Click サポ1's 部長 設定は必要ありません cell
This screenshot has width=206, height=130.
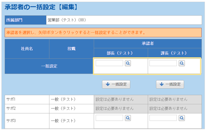tap(121, 99)
